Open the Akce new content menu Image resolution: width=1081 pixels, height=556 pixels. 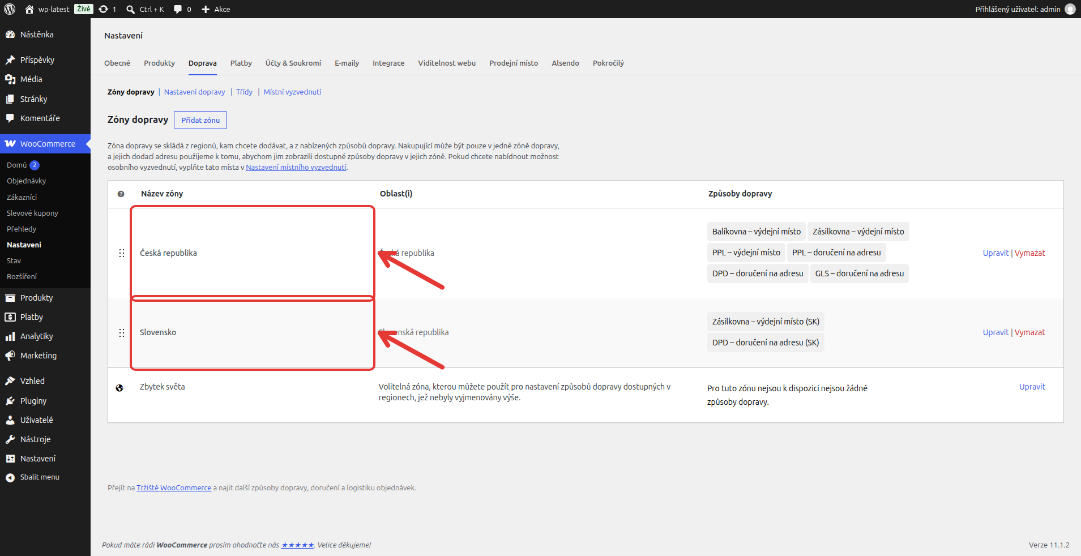tap(216, 9)
